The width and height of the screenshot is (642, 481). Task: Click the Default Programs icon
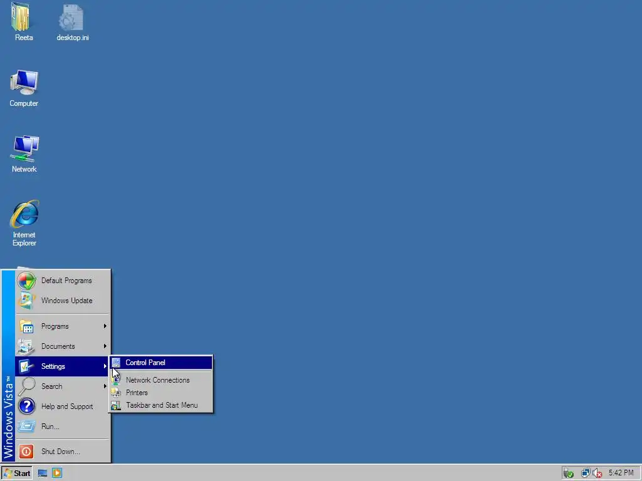click(x=26, y=281)
